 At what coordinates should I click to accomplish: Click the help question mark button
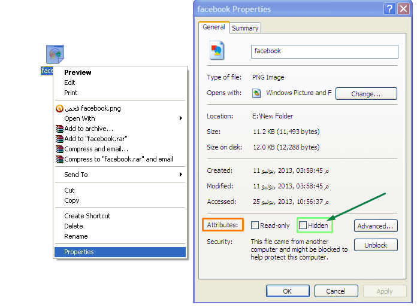pos(389,9)
